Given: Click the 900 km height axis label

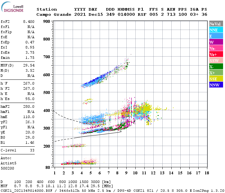Looking at the screenshot, I should pyautogui.click(x=47, y=22).
